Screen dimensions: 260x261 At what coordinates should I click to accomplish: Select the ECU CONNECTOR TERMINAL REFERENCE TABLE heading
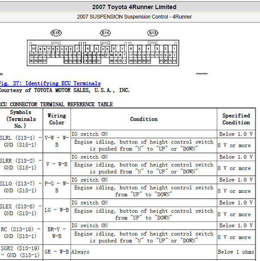(x=56, y=104)
